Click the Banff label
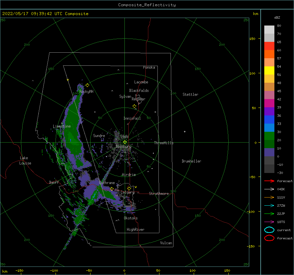Image resolution: width=294 pixels, height=275 pixels. pos(54,182)
